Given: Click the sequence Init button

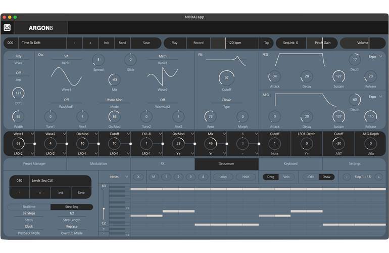Looking at the screenshot, I should (x=61, y=193).
